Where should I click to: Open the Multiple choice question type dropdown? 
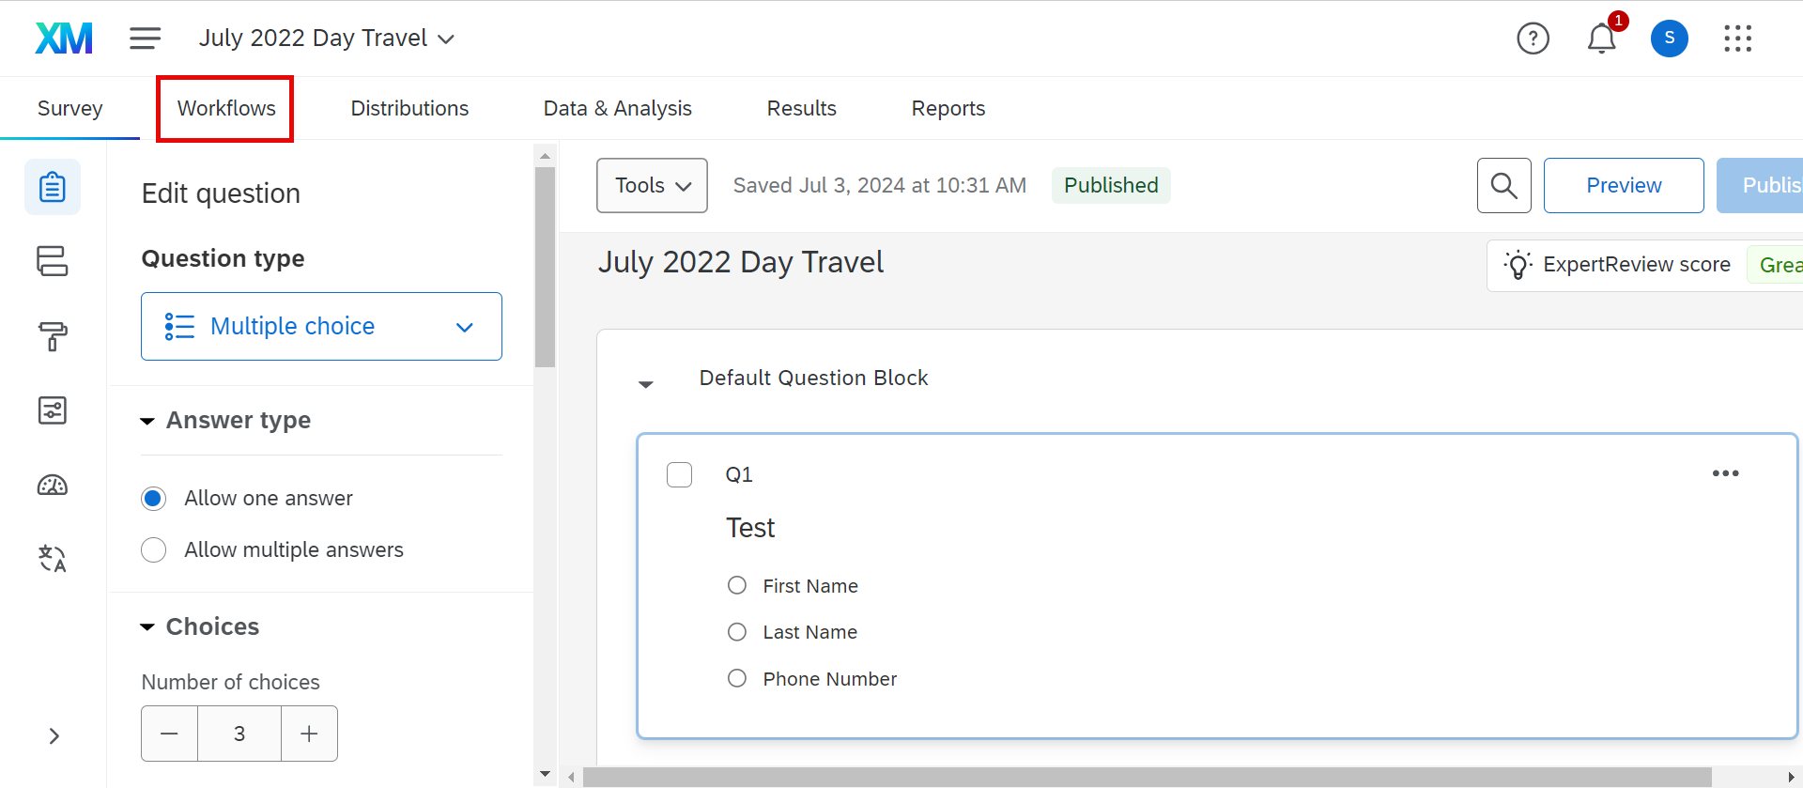click(321, 327)
